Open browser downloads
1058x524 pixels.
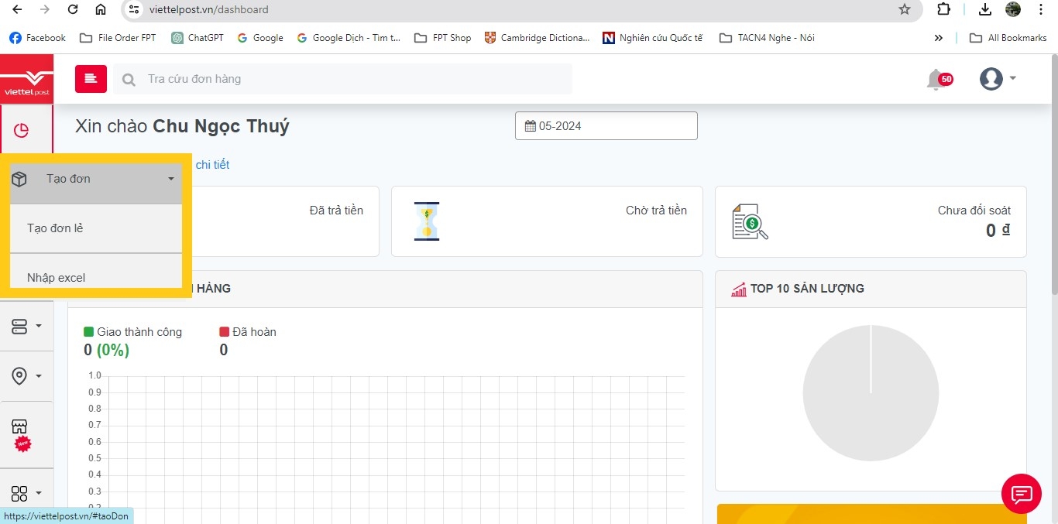coord(985,9)
